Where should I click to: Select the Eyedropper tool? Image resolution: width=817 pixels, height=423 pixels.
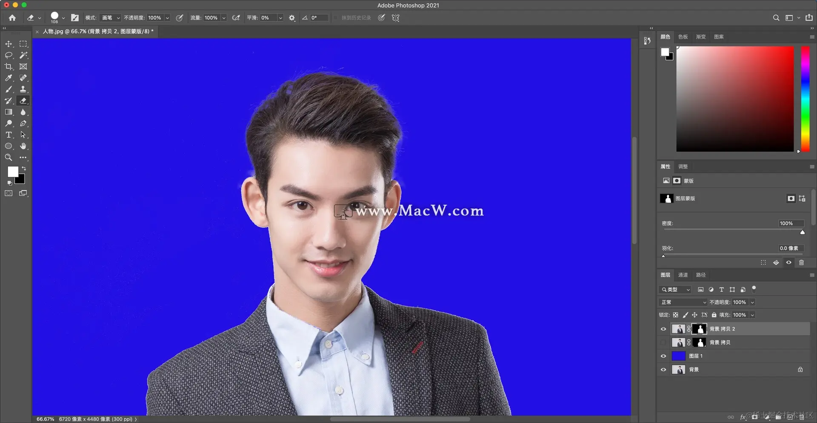point(9,78)
